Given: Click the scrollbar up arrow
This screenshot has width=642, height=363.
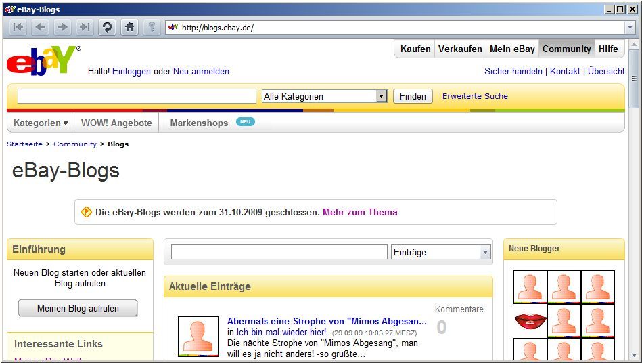Looking at the screenshot, I should [x=634, y=44].
